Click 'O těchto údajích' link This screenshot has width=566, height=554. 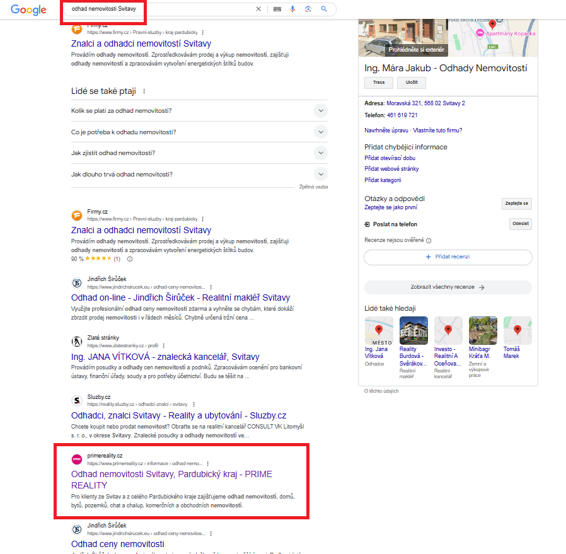point(381,391)
